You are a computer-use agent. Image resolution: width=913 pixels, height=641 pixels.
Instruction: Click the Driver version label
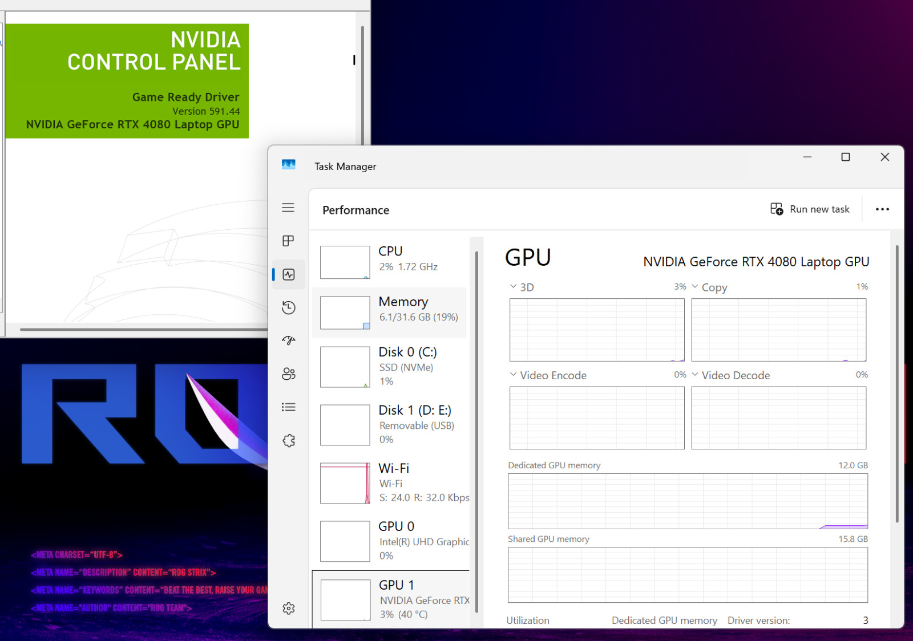(x=758, y=620)
